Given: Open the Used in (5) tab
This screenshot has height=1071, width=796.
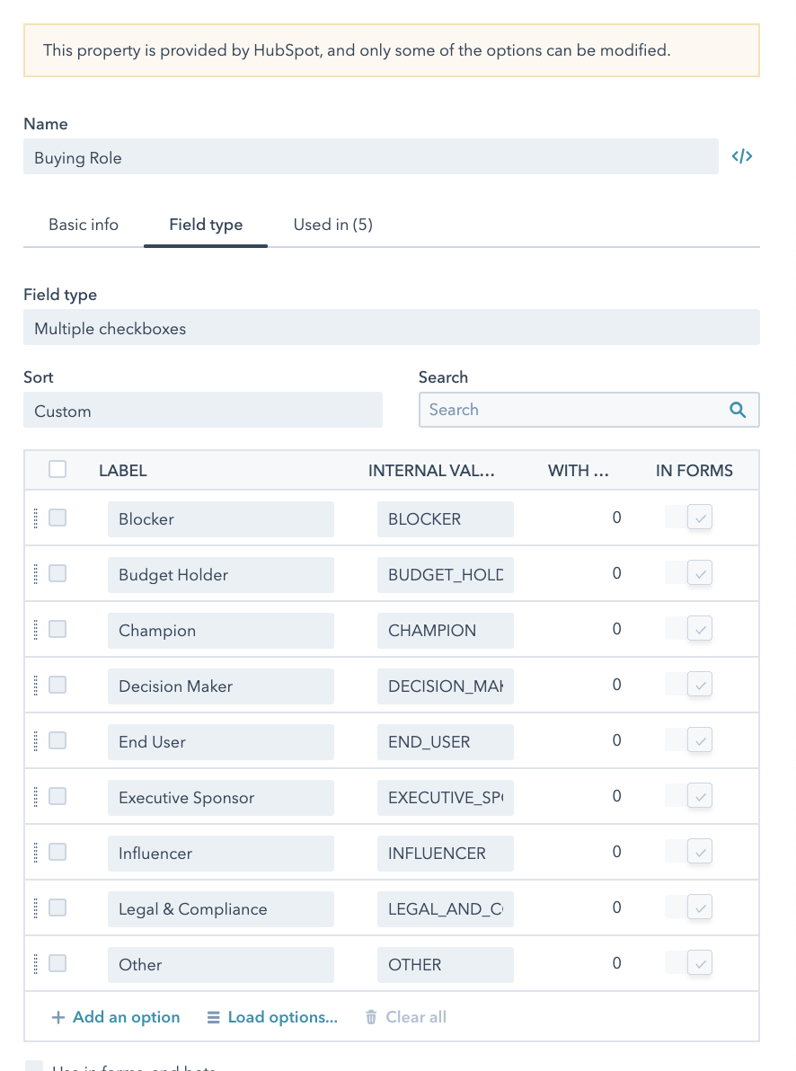Looking at the screenshot, I should click(x=332, y=225).
